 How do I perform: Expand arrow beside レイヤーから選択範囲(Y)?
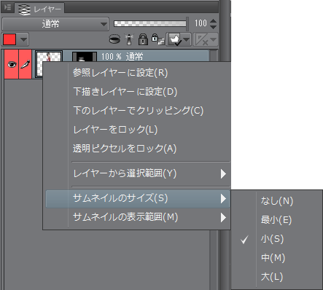pos(223,174)
